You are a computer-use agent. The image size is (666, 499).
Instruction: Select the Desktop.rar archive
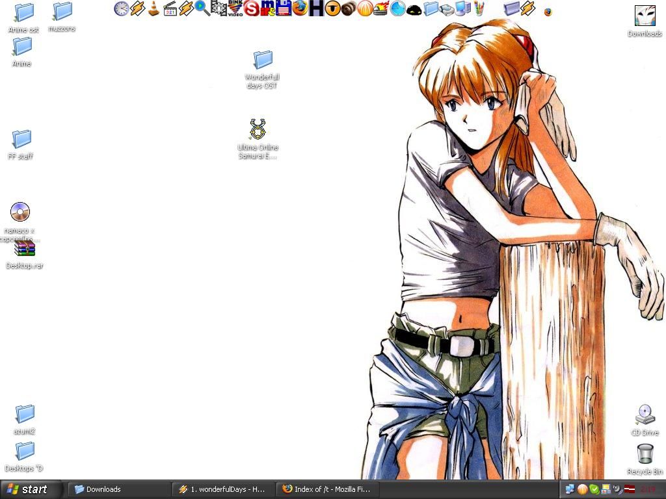[25, 255]
